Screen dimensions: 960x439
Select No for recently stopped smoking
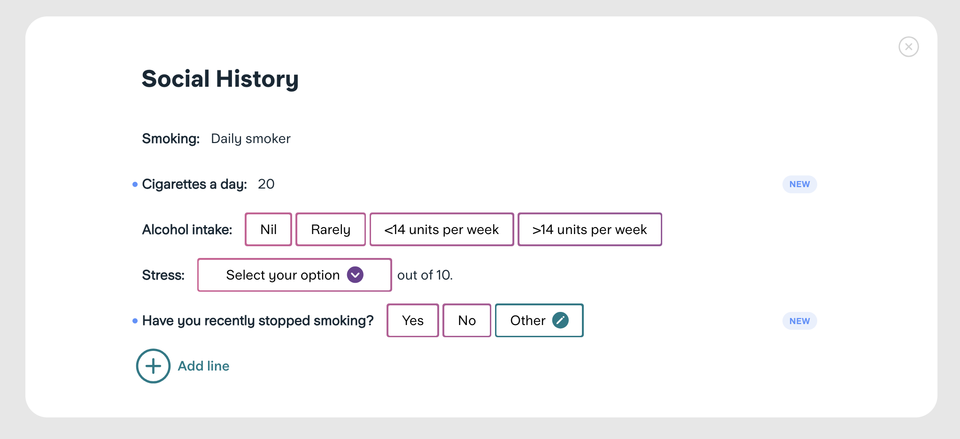click(x=466, y=320)
